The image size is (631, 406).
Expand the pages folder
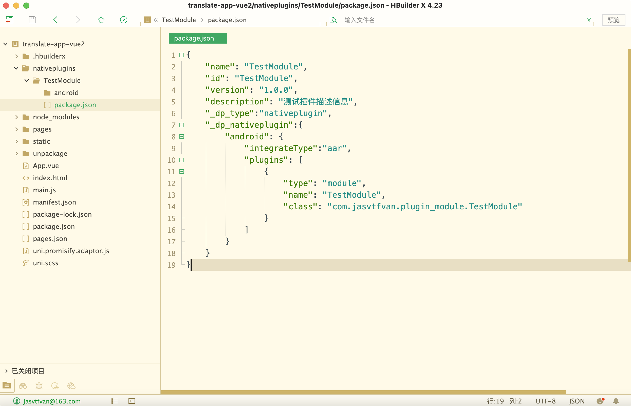pyautogui.click(x=16, y=129)
